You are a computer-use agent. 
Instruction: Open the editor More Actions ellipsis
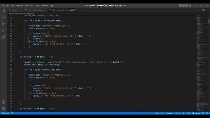[207, 10]
